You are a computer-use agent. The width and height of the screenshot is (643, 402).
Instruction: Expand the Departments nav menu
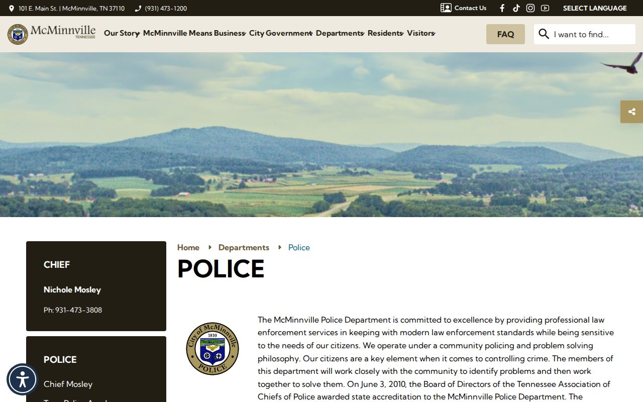tap(340, 33)
